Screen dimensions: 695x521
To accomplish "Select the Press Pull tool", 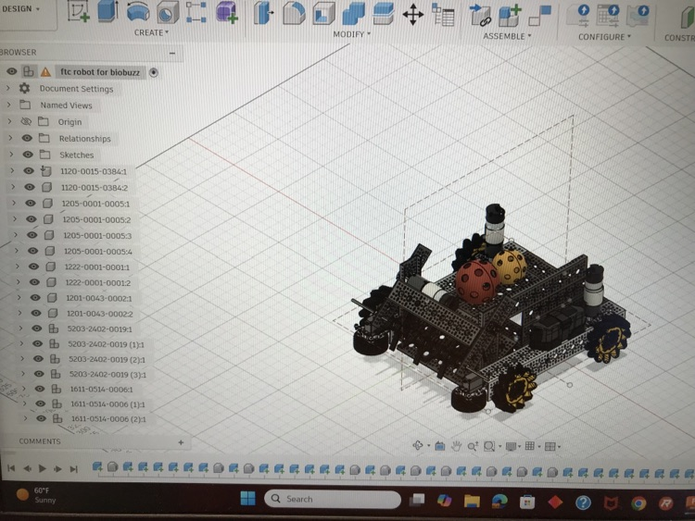I will coord(263,12).
